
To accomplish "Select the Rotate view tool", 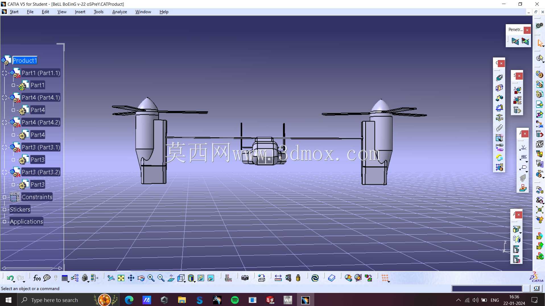I will tap(141, 278).
